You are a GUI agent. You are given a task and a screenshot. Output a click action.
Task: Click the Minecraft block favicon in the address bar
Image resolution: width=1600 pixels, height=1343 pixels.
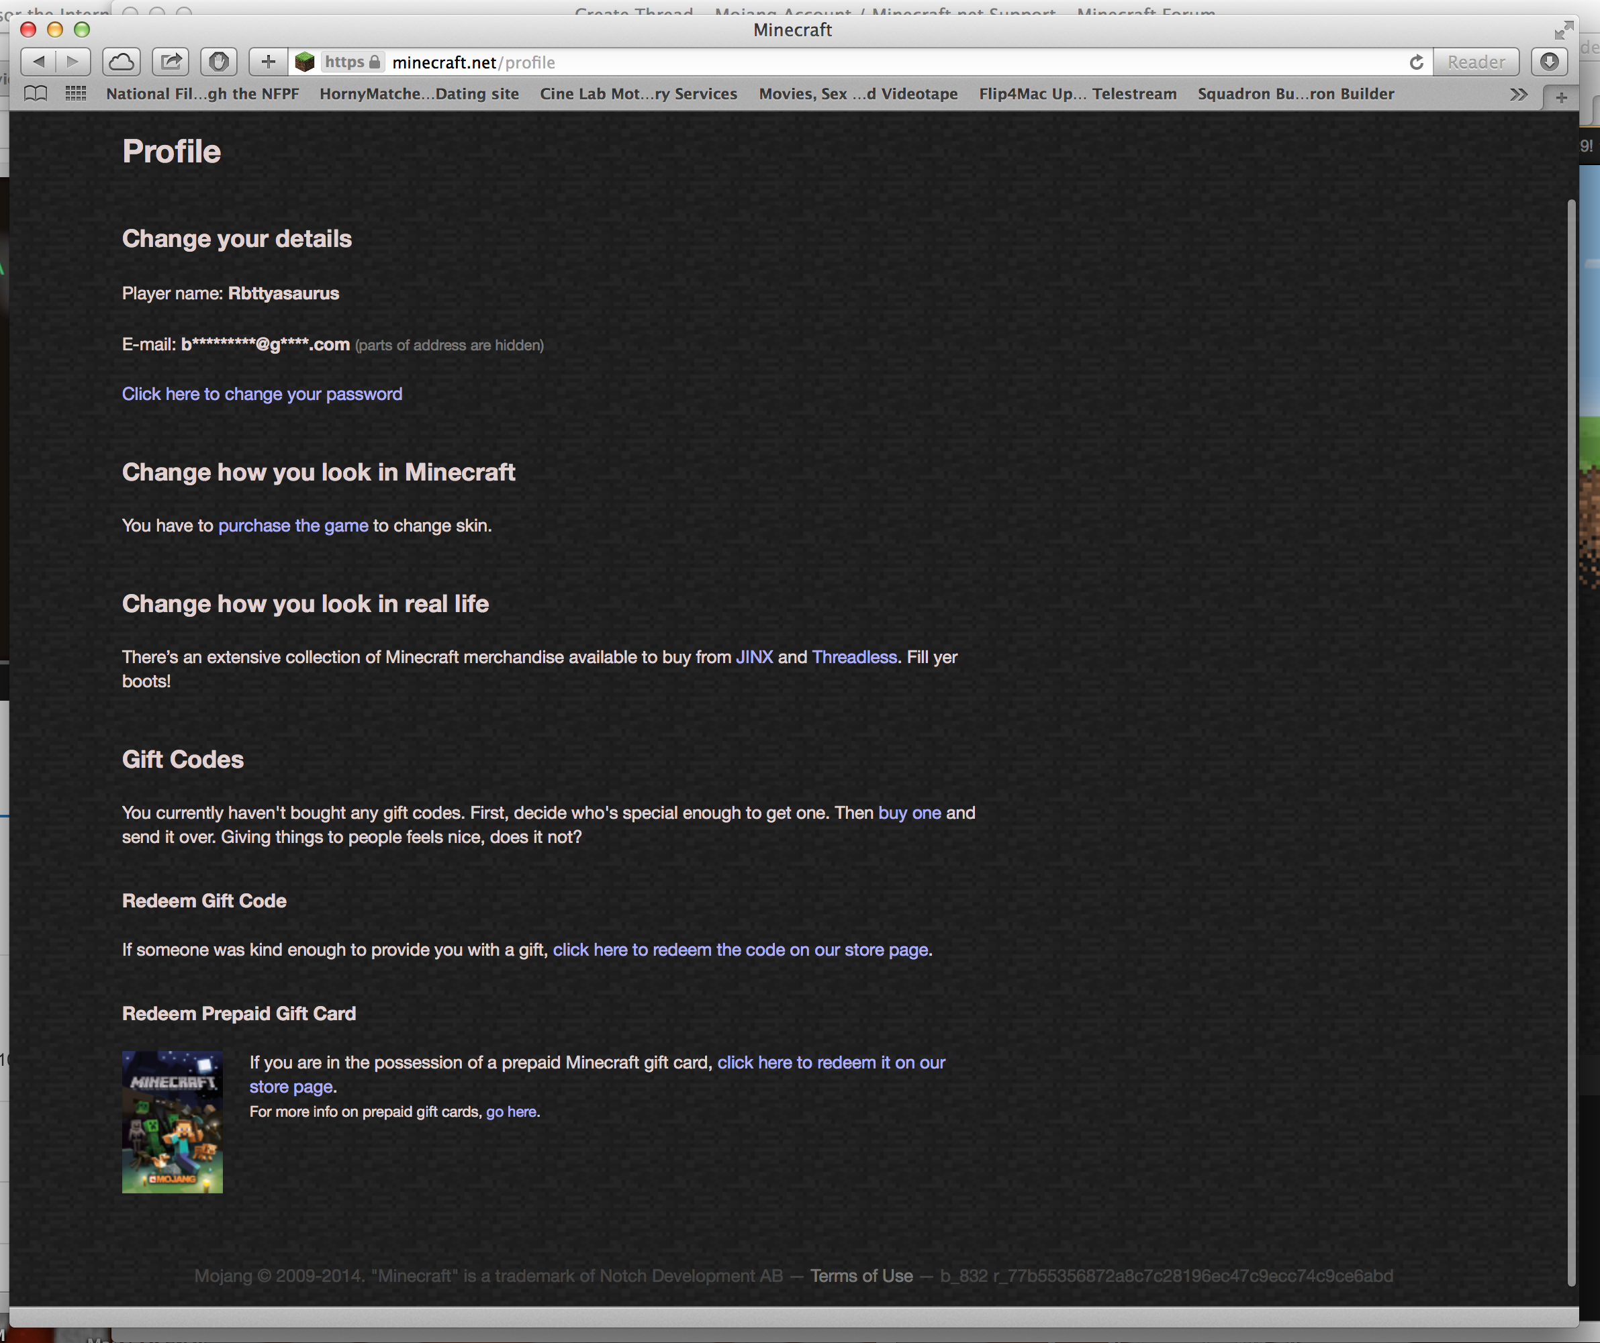click(305, 62)
